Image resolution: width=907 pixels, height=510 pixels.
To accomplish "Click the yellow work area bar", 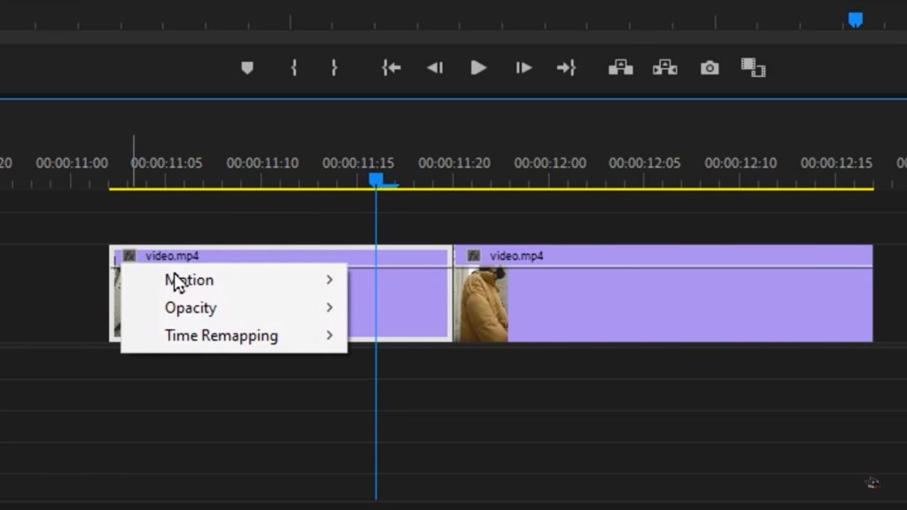I will (x=620, y=189).
